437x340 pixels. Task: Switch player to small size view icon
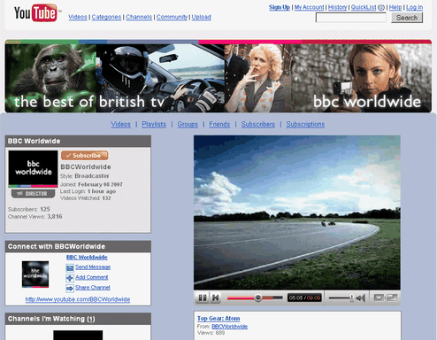click(379, 297)
